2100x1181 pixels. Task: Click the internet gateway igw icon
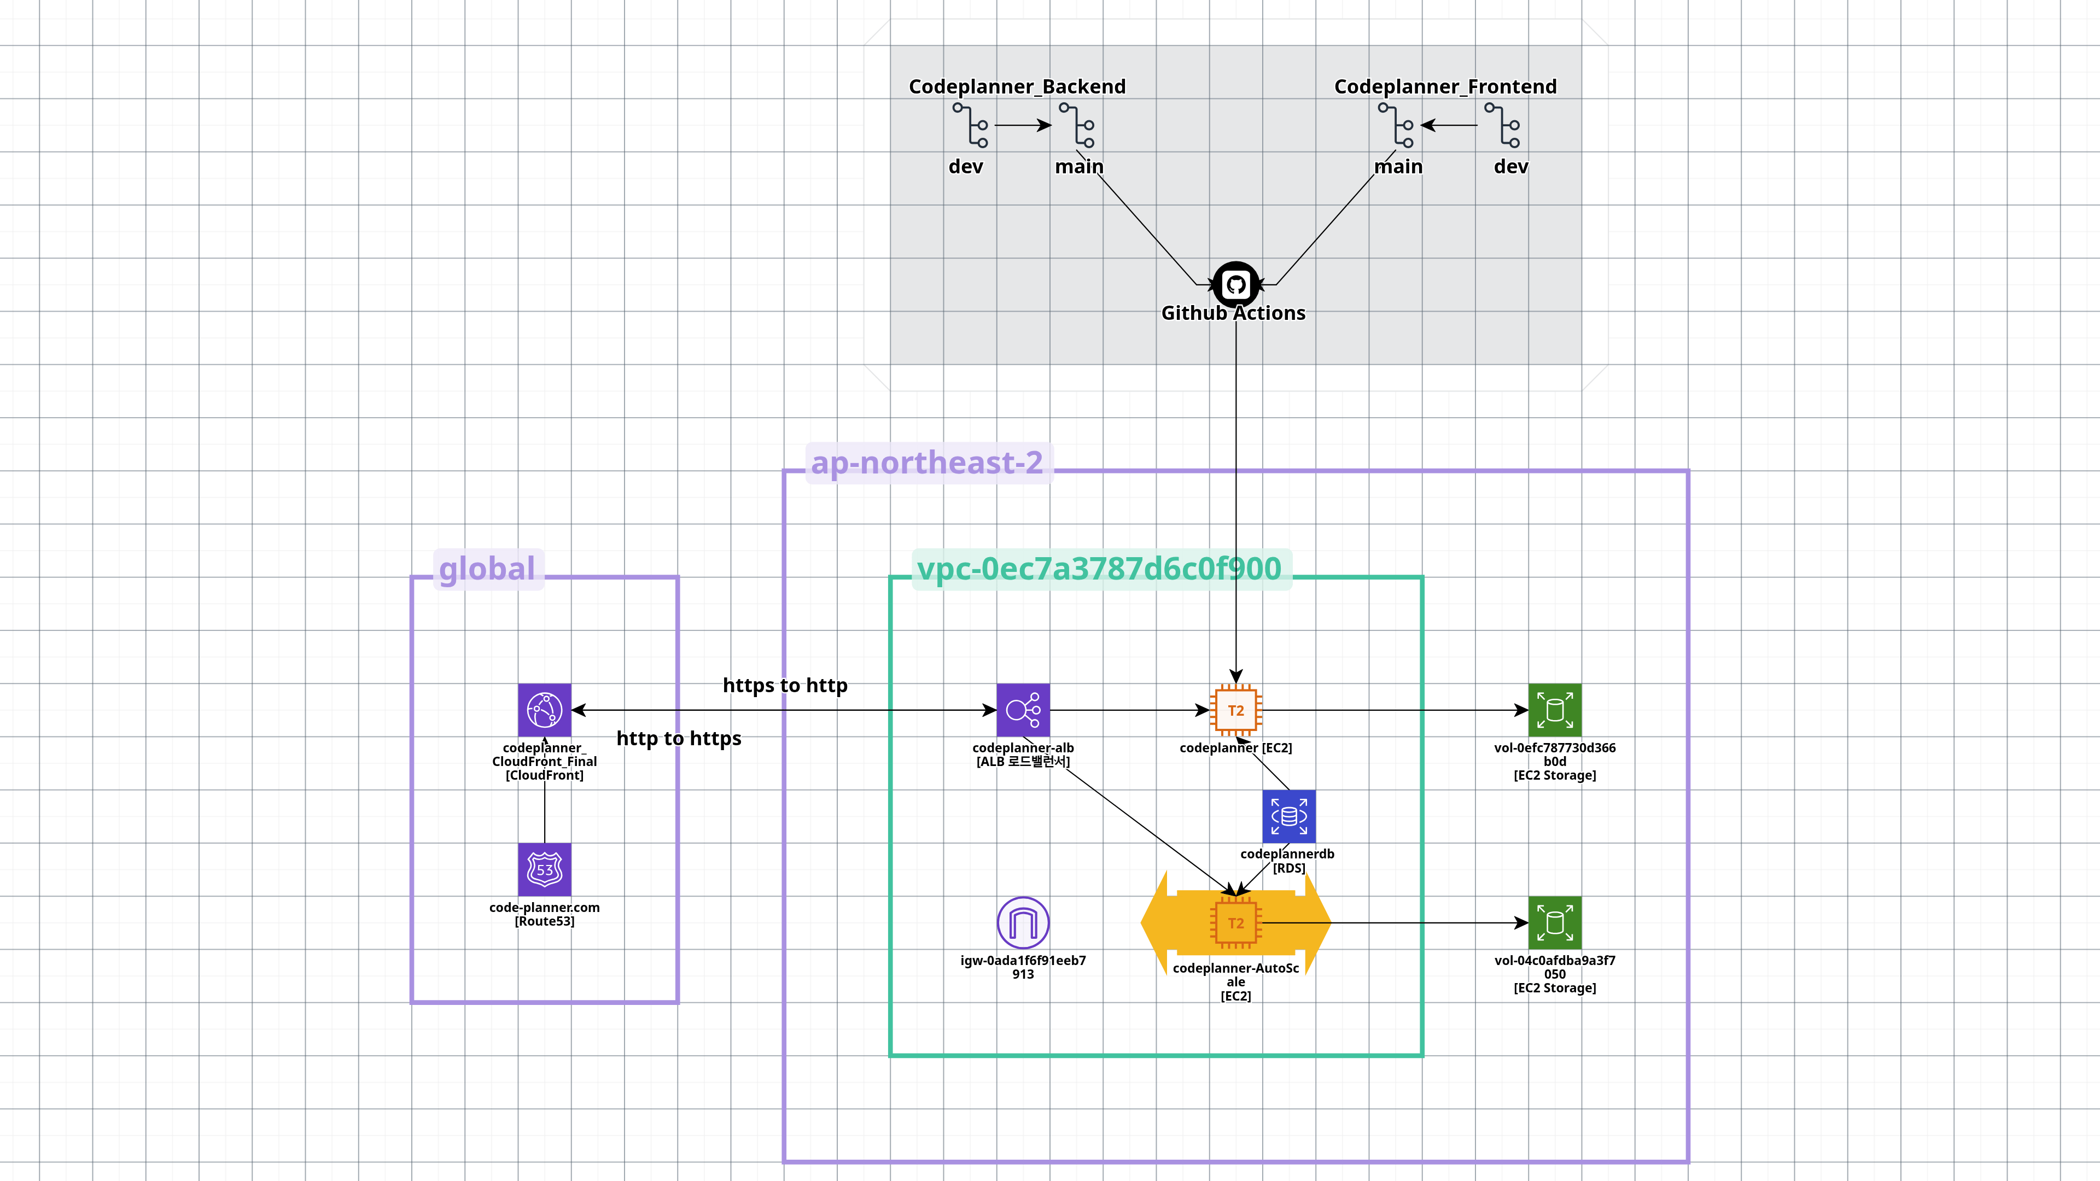tap(1023, 922)
